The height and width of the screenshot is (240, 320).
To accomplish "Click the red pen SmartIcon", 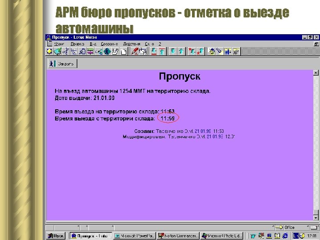I will coord(135,52).
